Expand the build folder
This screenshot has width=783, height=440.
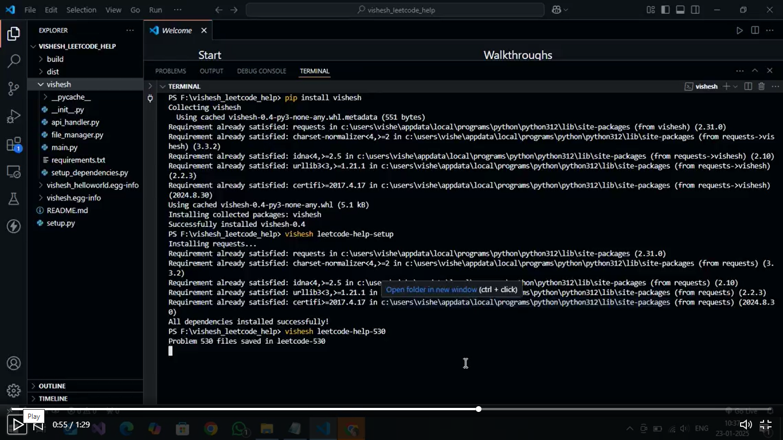55,59
